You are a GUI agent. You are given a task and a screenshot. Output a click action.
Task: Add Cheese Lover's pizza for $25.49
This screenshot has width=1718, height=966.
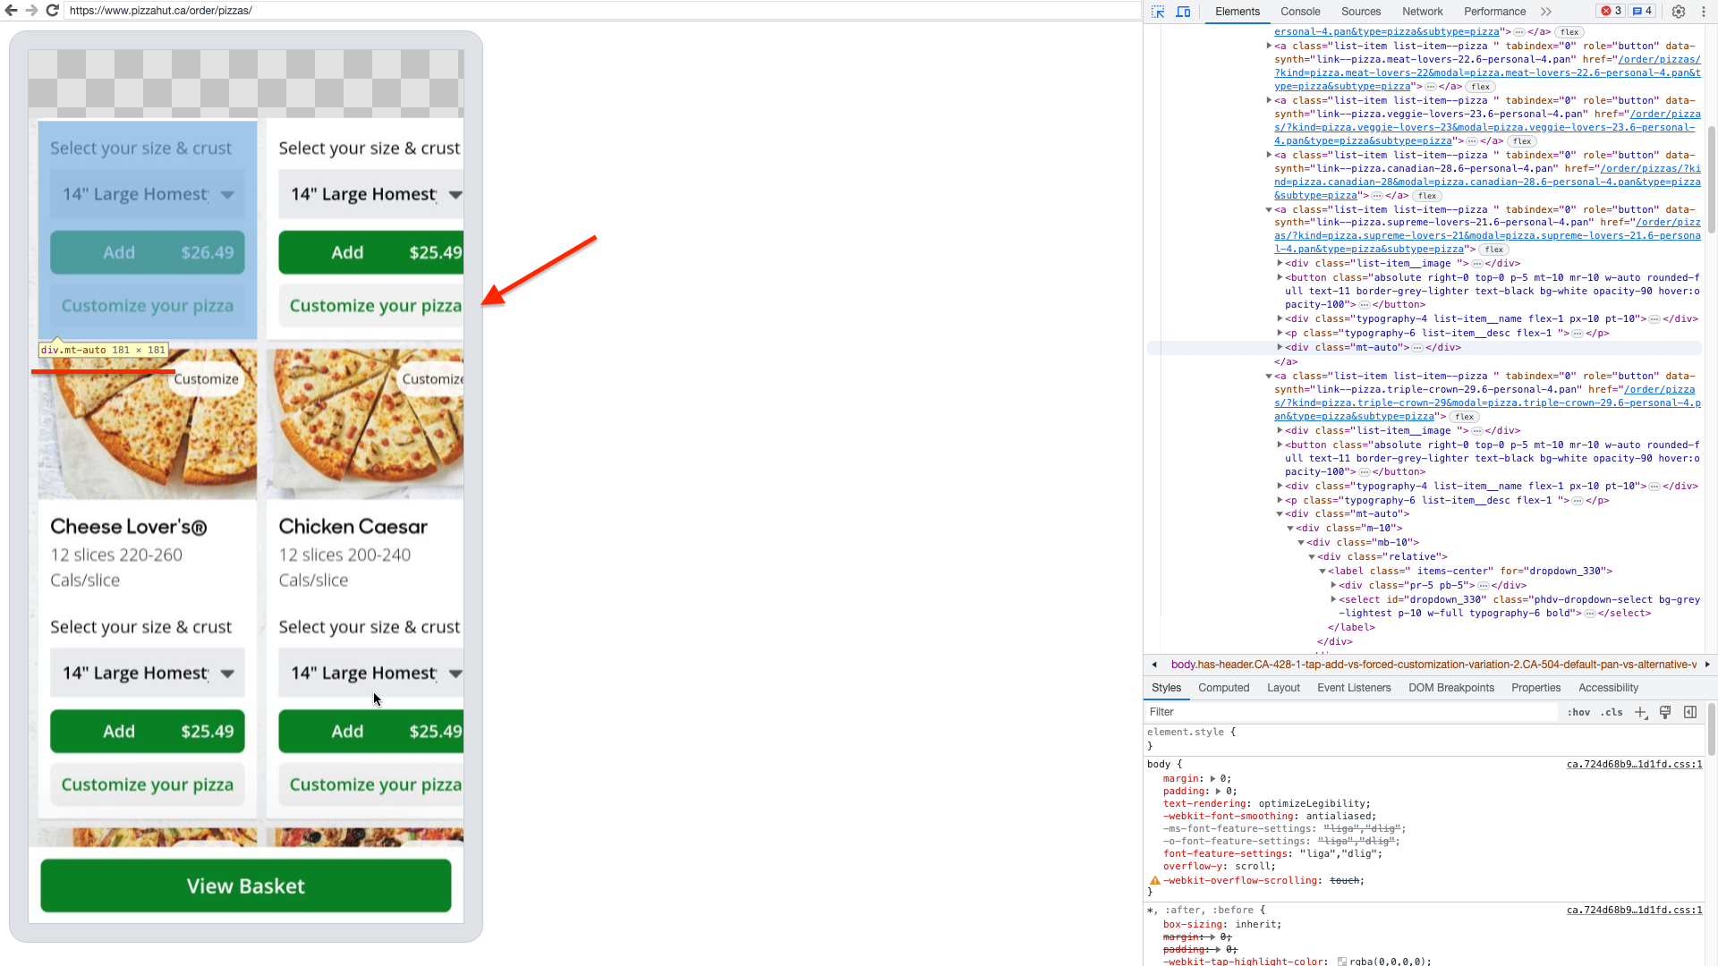click(x=148, y=732)
